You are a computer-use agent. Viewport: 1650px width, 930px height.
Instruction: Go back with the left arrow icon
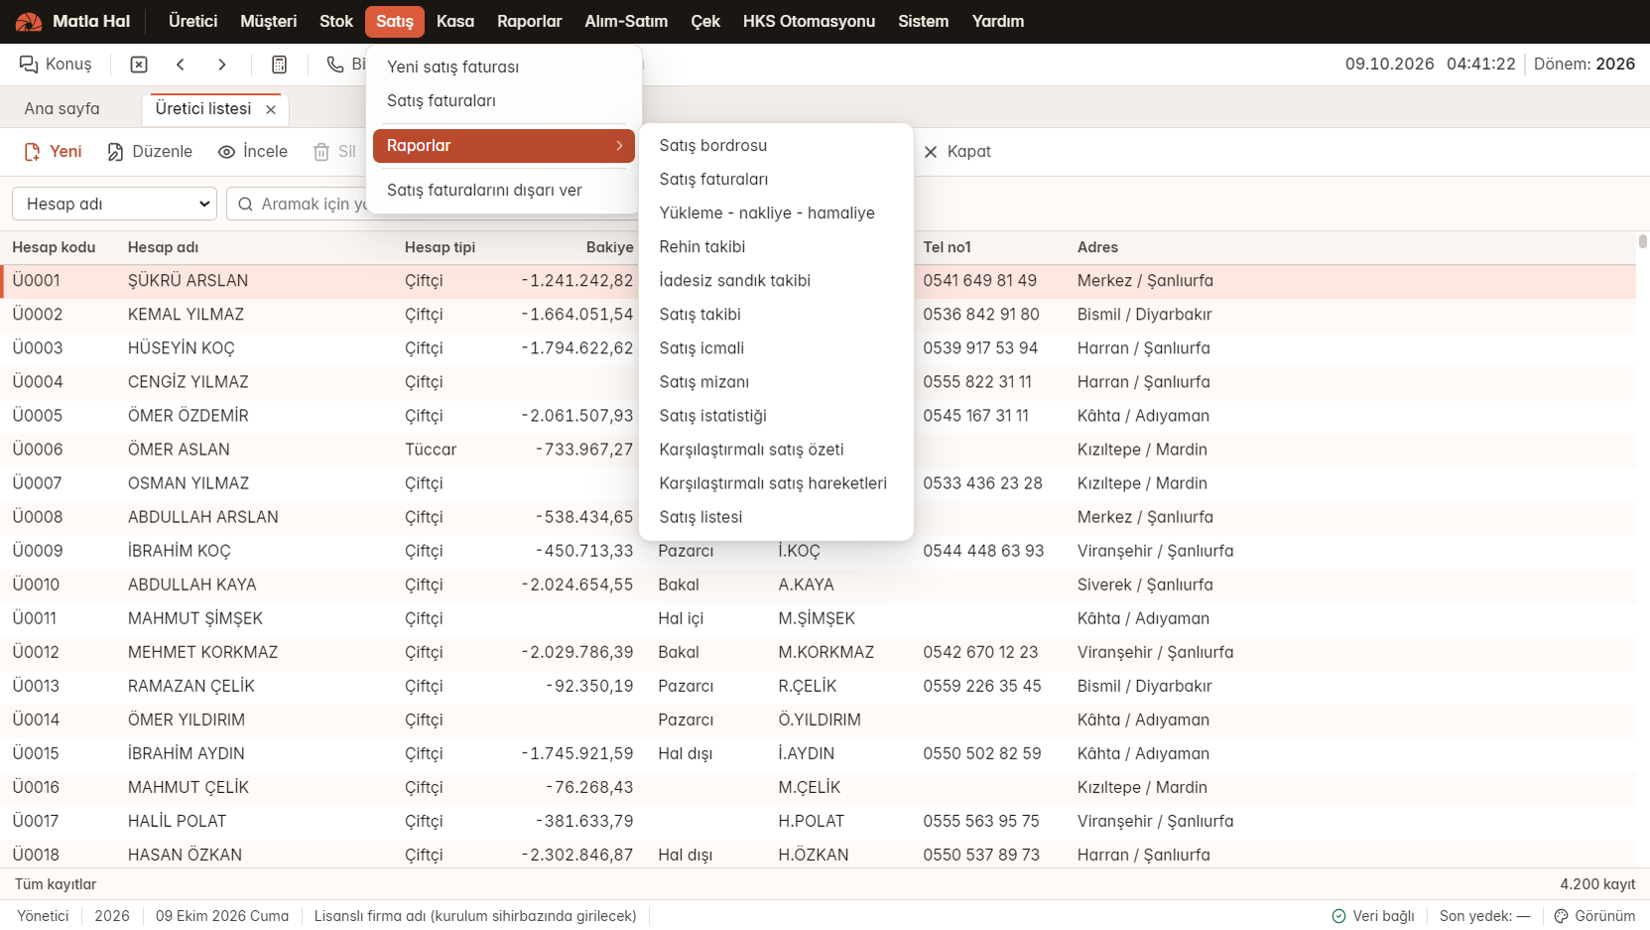point(181,65)
